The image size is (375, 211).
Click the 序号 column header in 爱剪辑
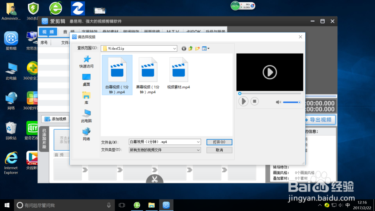(x=44, y=43)
